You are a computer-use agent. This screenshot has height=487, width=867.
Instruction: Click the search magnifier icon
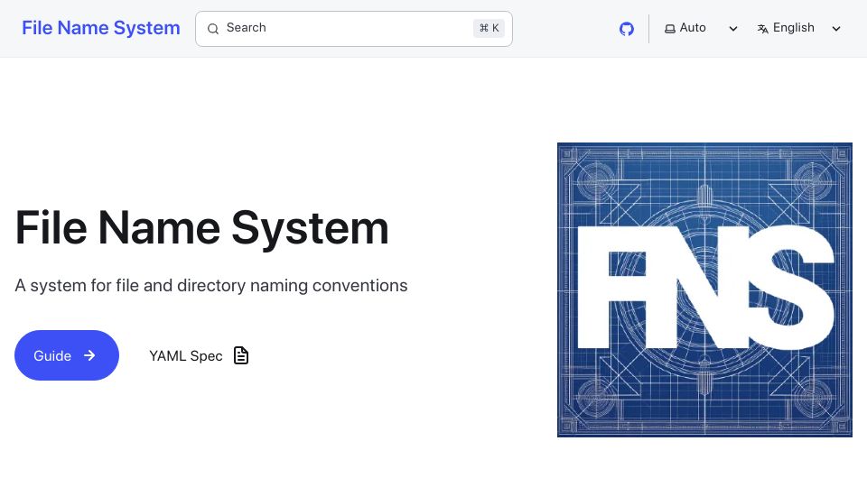(x=213, y=29)
